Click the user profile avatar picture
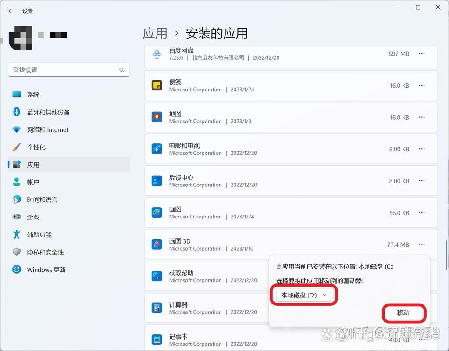The image size is (449, 351). click(x=20, y=38)
